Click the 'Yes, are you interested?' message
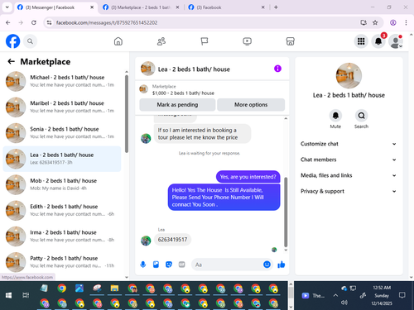The width and height of the screenshot is (414, 310). coord(248,177)
